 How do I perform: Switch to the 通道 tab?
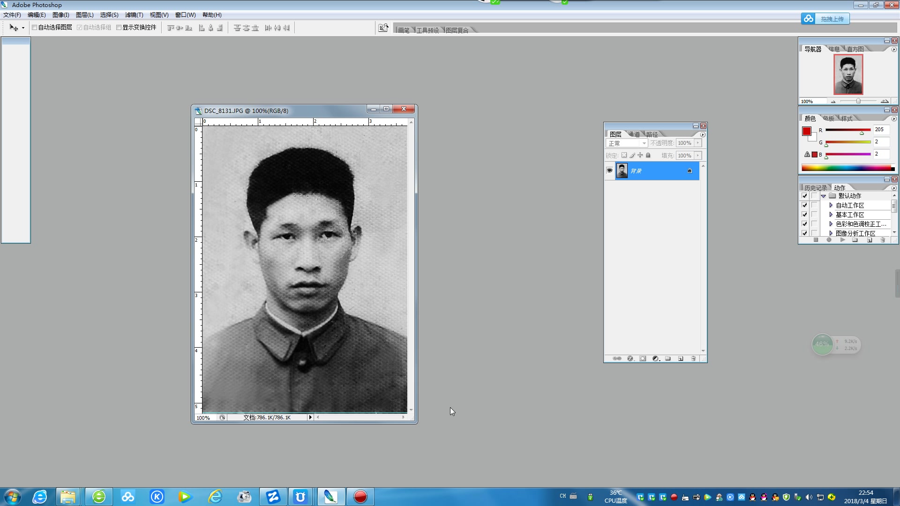pos(634,134)
